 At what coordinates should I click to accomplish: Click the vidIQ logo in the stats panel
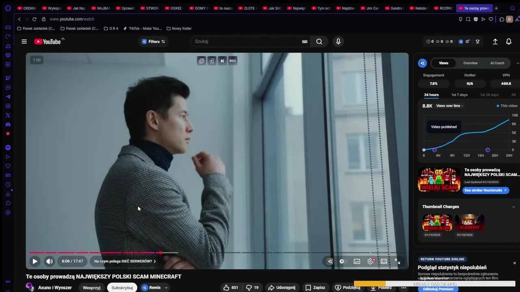(x=422, y=63)
